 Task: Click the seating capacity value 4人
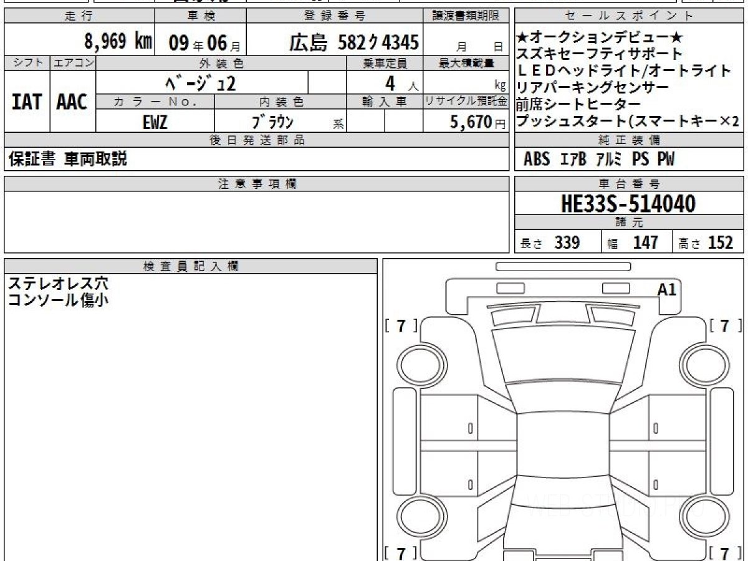(x=402, y=83)
